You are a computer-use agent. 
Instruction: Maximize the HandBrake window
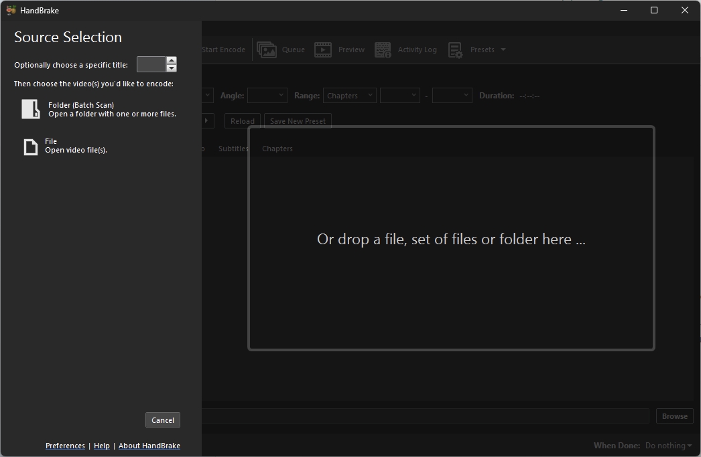pos(653,10)
